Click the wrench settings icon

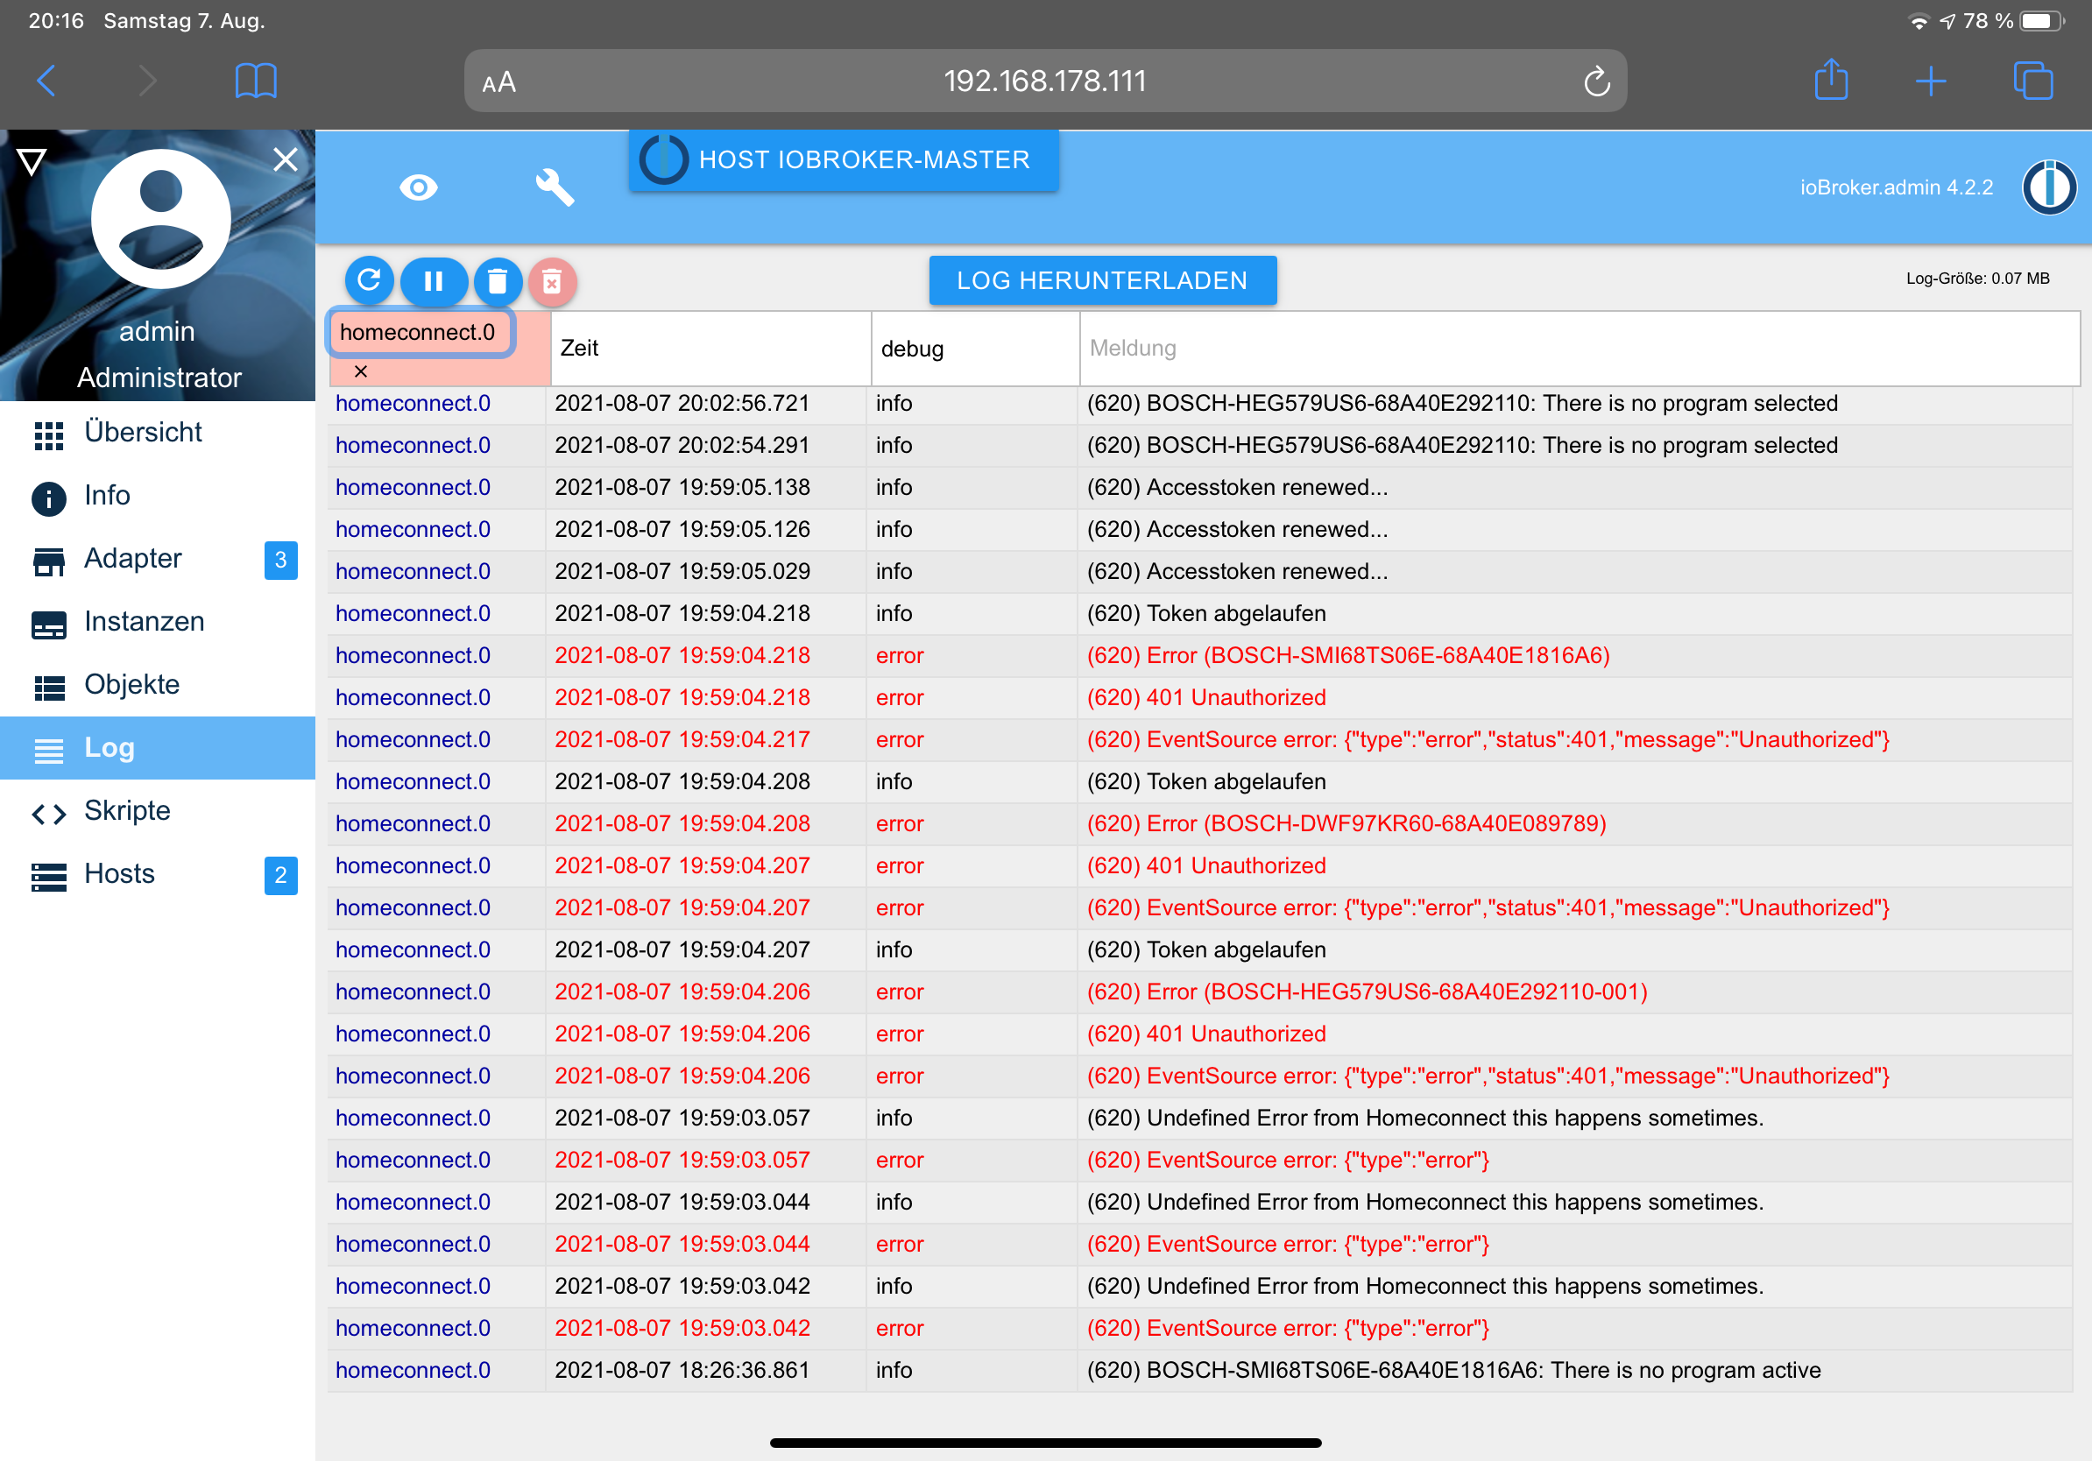click(x=554, y=187)
